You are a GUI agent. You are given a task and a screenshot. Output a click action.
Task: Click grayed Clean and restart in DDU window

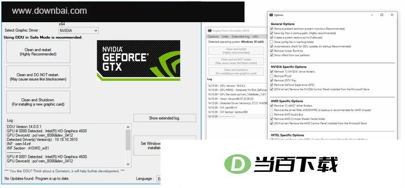tap(236, 51)
